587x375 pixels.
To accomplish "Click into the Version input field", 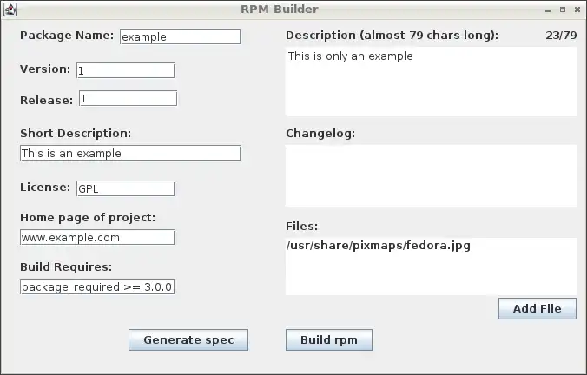I will pyautogui.click(x=125, y=70).
